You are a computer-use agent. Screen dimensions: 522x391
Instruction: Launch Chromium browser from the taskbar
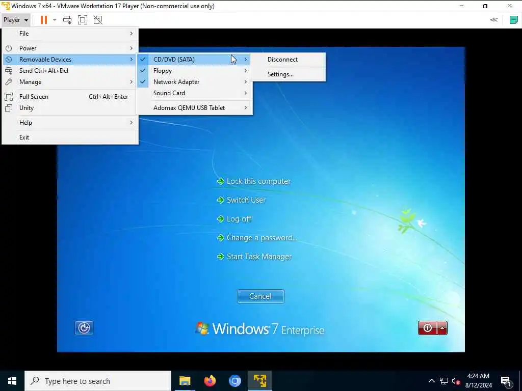pyautogui.click(x=234, y=381)
